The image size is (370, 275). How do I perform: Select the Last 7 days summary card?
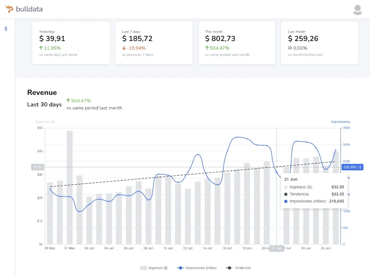tap(154, 42)
